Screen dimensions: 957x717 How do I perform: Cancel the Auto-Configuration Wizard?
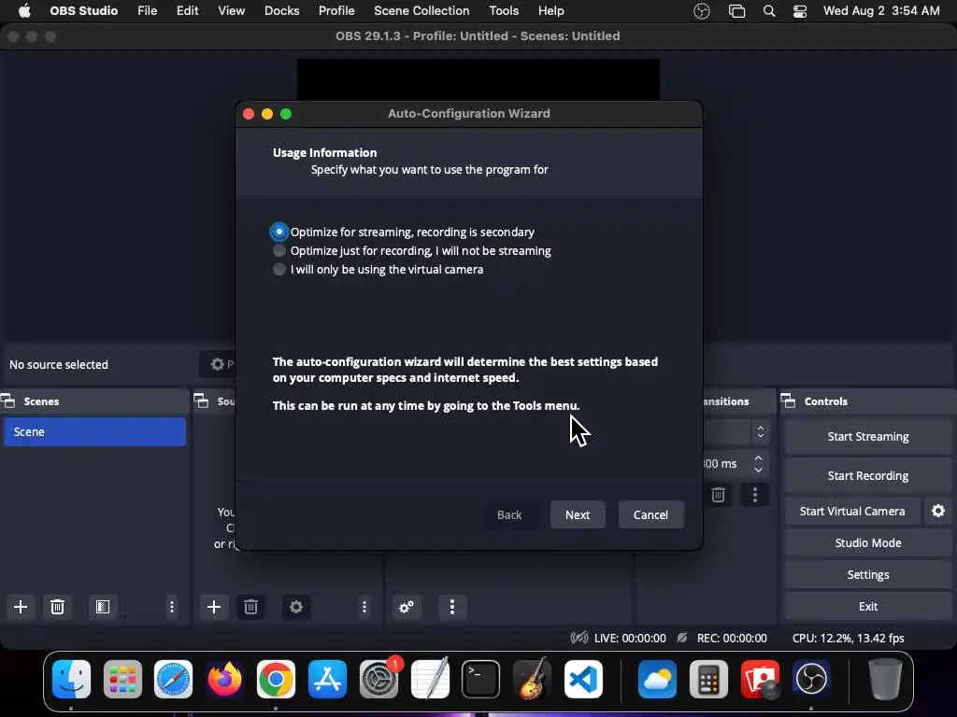tap(650, 514)
